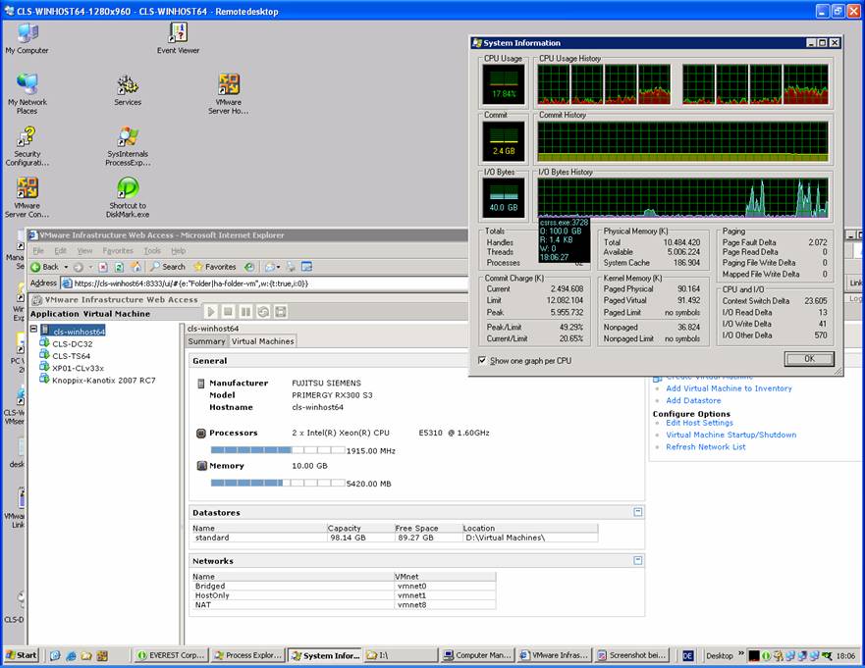Open My Computer desktop icon
The image size is (865, 668).
[x=27, y=38]
